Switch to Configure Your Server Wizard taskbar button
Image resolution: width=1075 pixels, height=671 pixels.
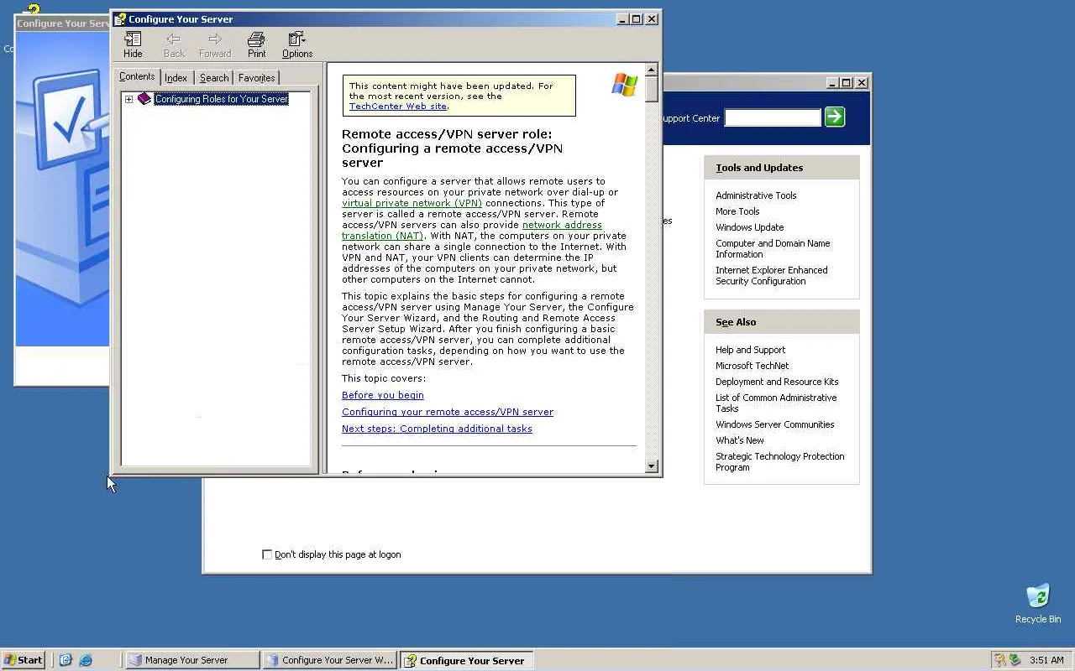pos(329,660)
